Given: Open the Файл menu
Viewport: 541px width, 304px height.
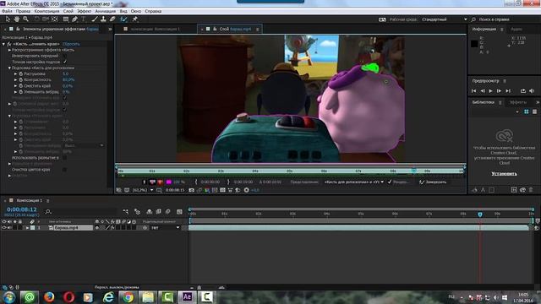Looking at the screenshot, I should pos(7,11).
